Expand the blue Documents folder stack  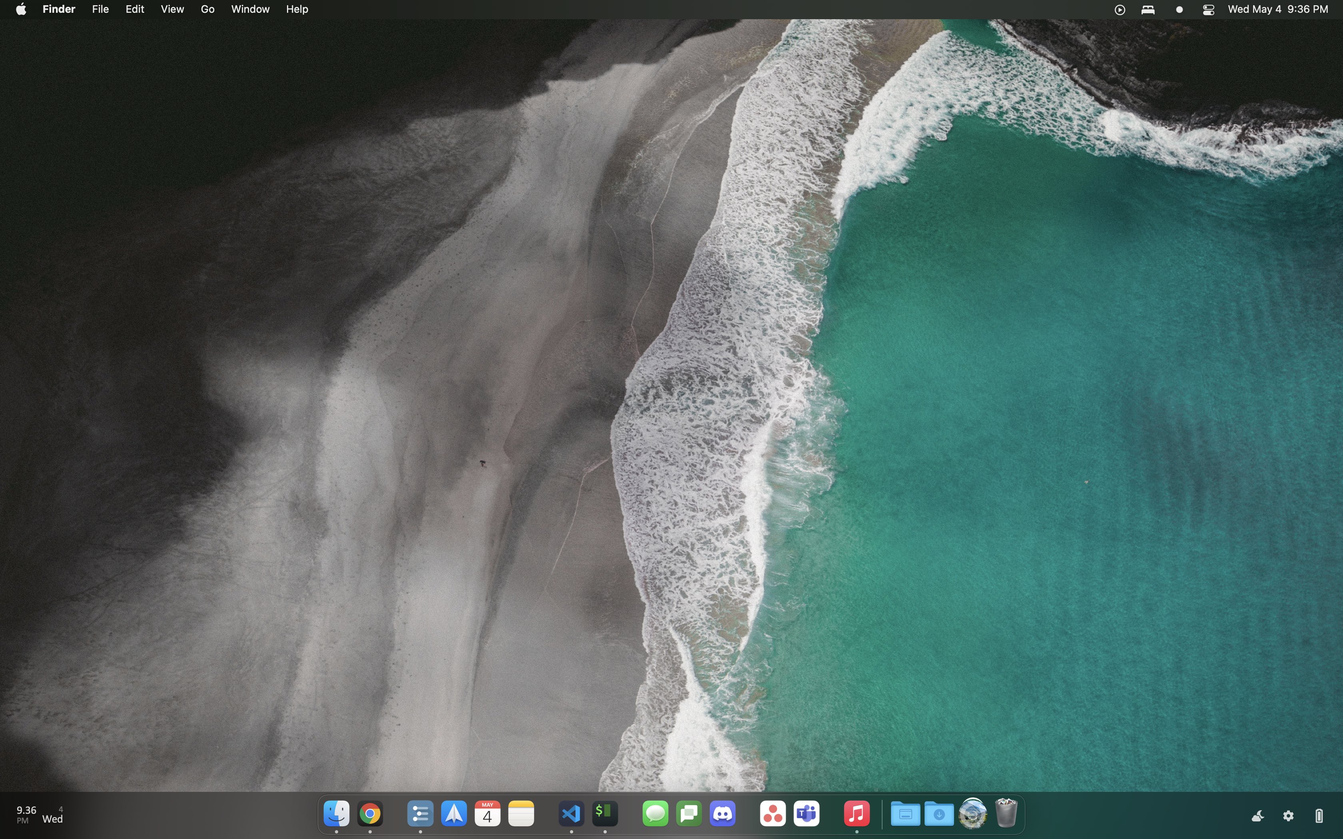(905, 814)
